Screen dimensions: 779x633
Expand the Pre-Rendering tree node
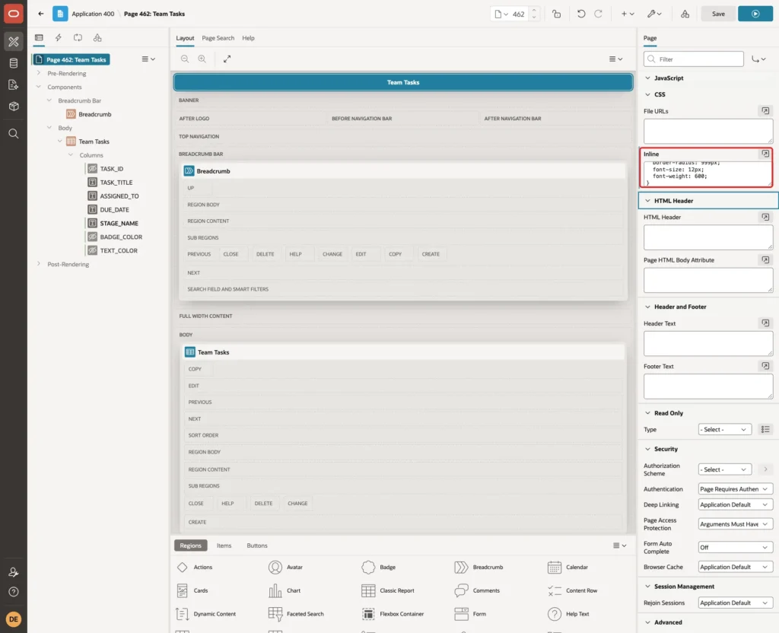[x=39, y=73]
